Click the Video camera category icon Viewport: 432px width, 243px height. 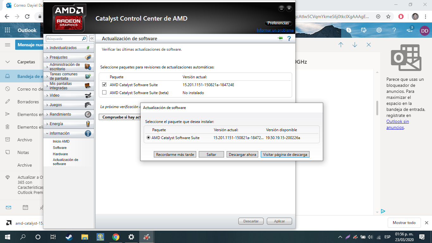tap(88, 95)
